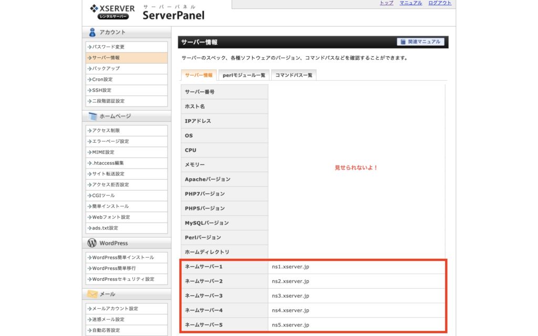Click the ネームサーバー2 row label
Viewport: 538px width, 336px height.
click(204, 281)
